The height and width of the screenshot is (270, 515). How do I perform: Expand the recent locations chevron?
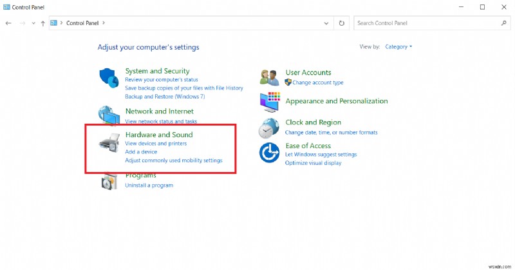(x=33, y=23)
